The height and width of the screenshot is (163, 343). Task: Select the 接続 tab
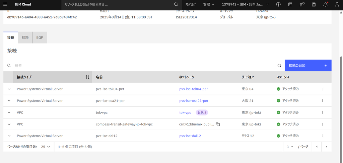tap(10, 37)
